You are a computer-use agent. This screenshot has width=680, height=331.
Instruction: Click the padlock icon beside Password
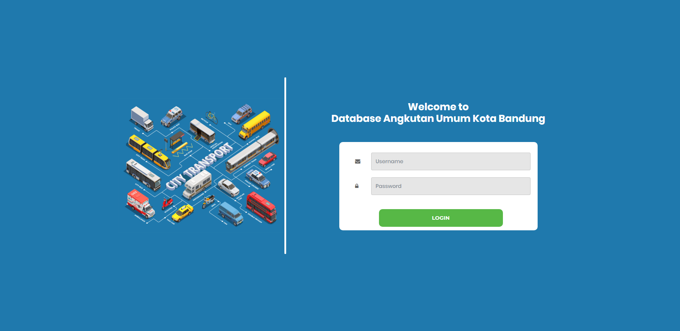click(357, 186)
